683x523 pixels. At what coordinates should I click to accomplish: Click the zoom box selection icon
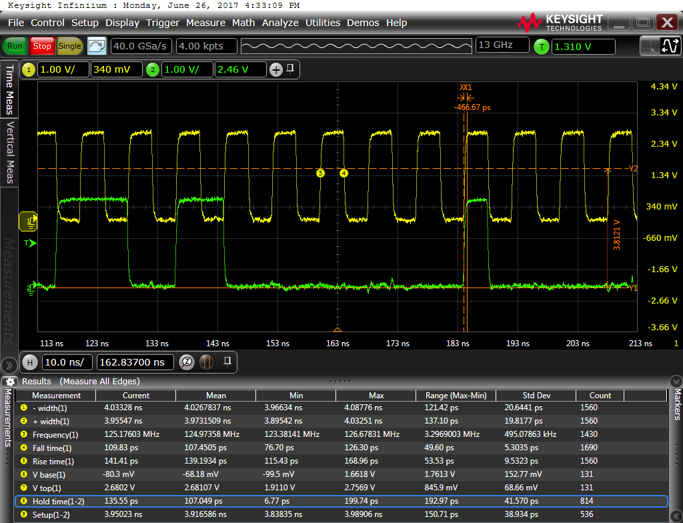pyautogui.click(x=648, y=46)
